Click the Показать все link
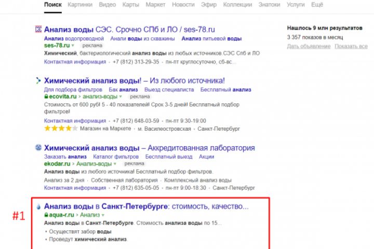The height and width of the screenshot is (249, 374). tap(351, 46)
